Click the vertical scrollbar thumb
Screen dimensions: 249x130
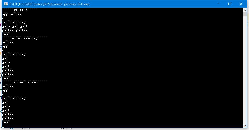click(x=245, y=14)
